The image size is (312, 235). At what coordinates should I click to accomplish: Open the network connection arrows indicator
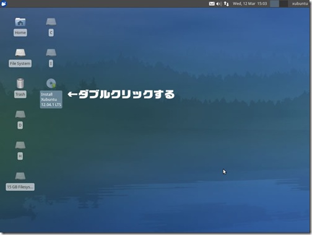pos(227,4)
